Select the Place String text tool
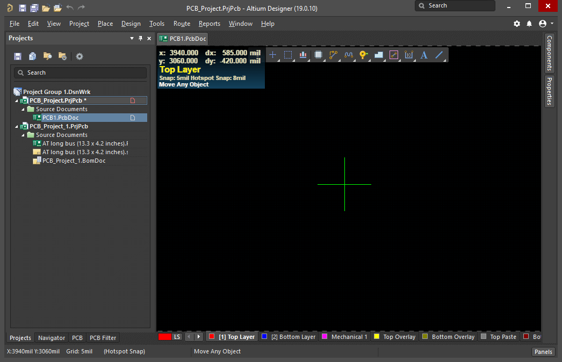Image resolution: width=562 pixels, height=362 pixels. click(424, 55)
